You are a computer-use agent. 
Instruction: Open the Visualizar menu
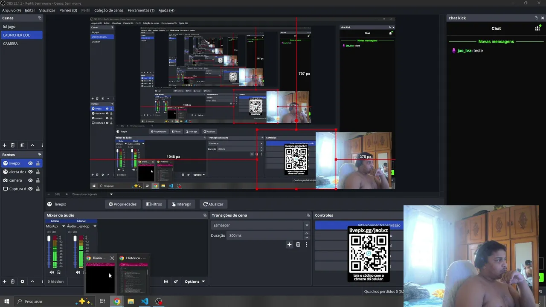(47, 10)
